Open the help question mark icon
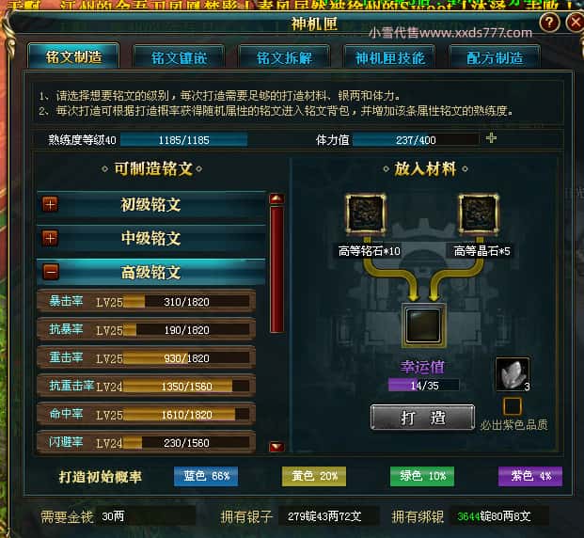 pos(549,23)
